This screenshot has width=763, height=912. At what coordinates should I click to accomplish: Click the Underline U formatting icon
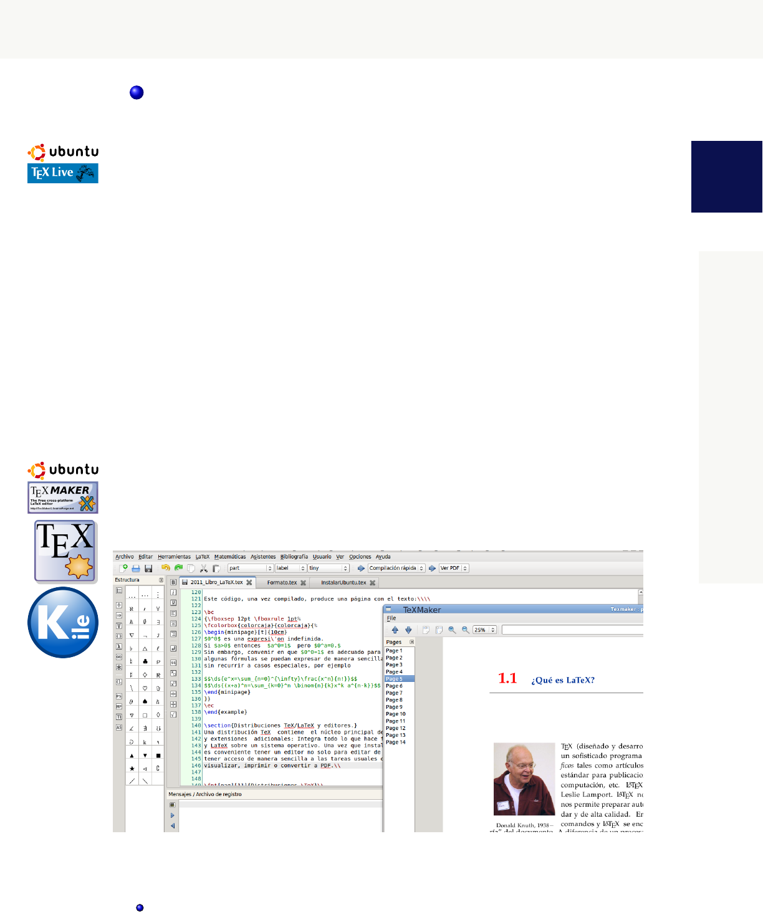[x=173, y=603]
